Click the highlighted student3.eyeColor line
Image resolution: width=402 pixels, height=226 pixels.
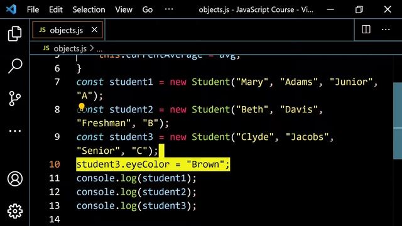pos(153,164)
